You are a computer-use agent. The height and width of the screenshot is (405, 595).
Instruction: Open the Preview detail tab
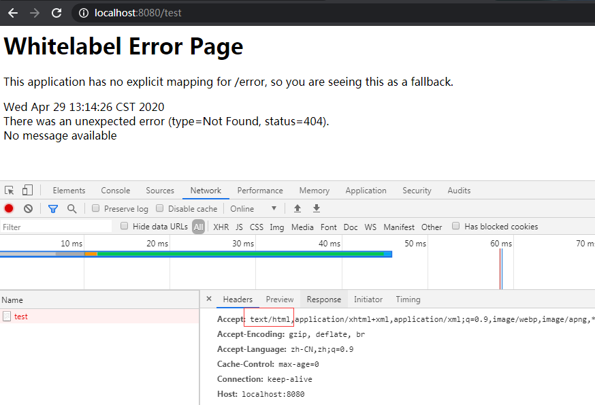(x=280, y=299)
